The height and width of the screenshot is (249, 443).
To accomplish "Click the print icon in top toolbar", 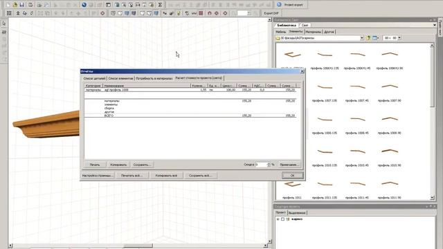I will pos(39,5).
